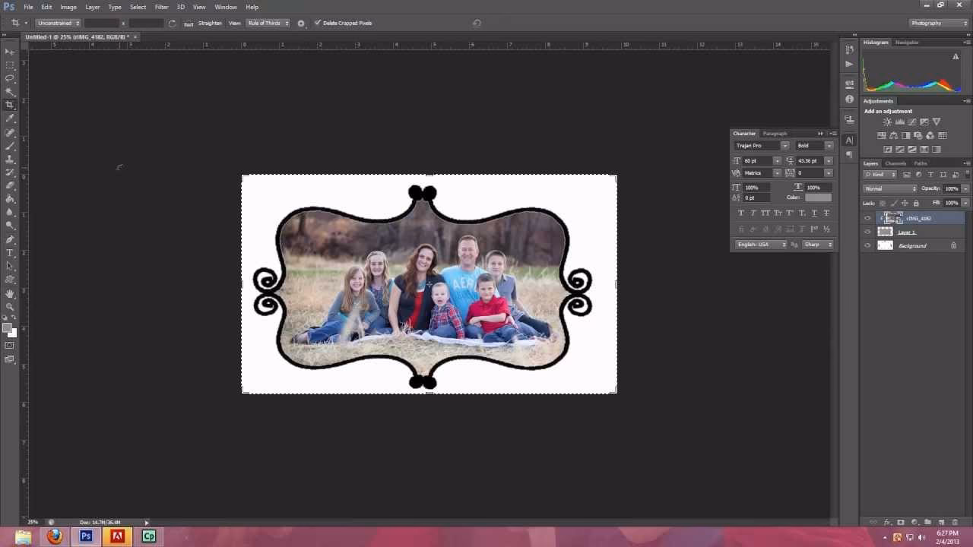The image size is (973, 547).
Task: Toggle Delete Cropped Pixels checkbox
Action: pyautogui.click(x=319, y=23)
